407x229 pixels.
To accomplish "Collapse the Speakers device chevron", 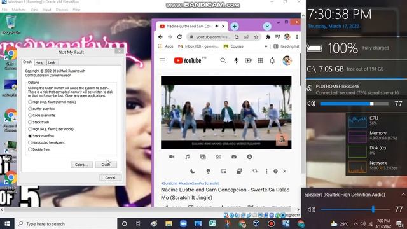I will 403,195.
